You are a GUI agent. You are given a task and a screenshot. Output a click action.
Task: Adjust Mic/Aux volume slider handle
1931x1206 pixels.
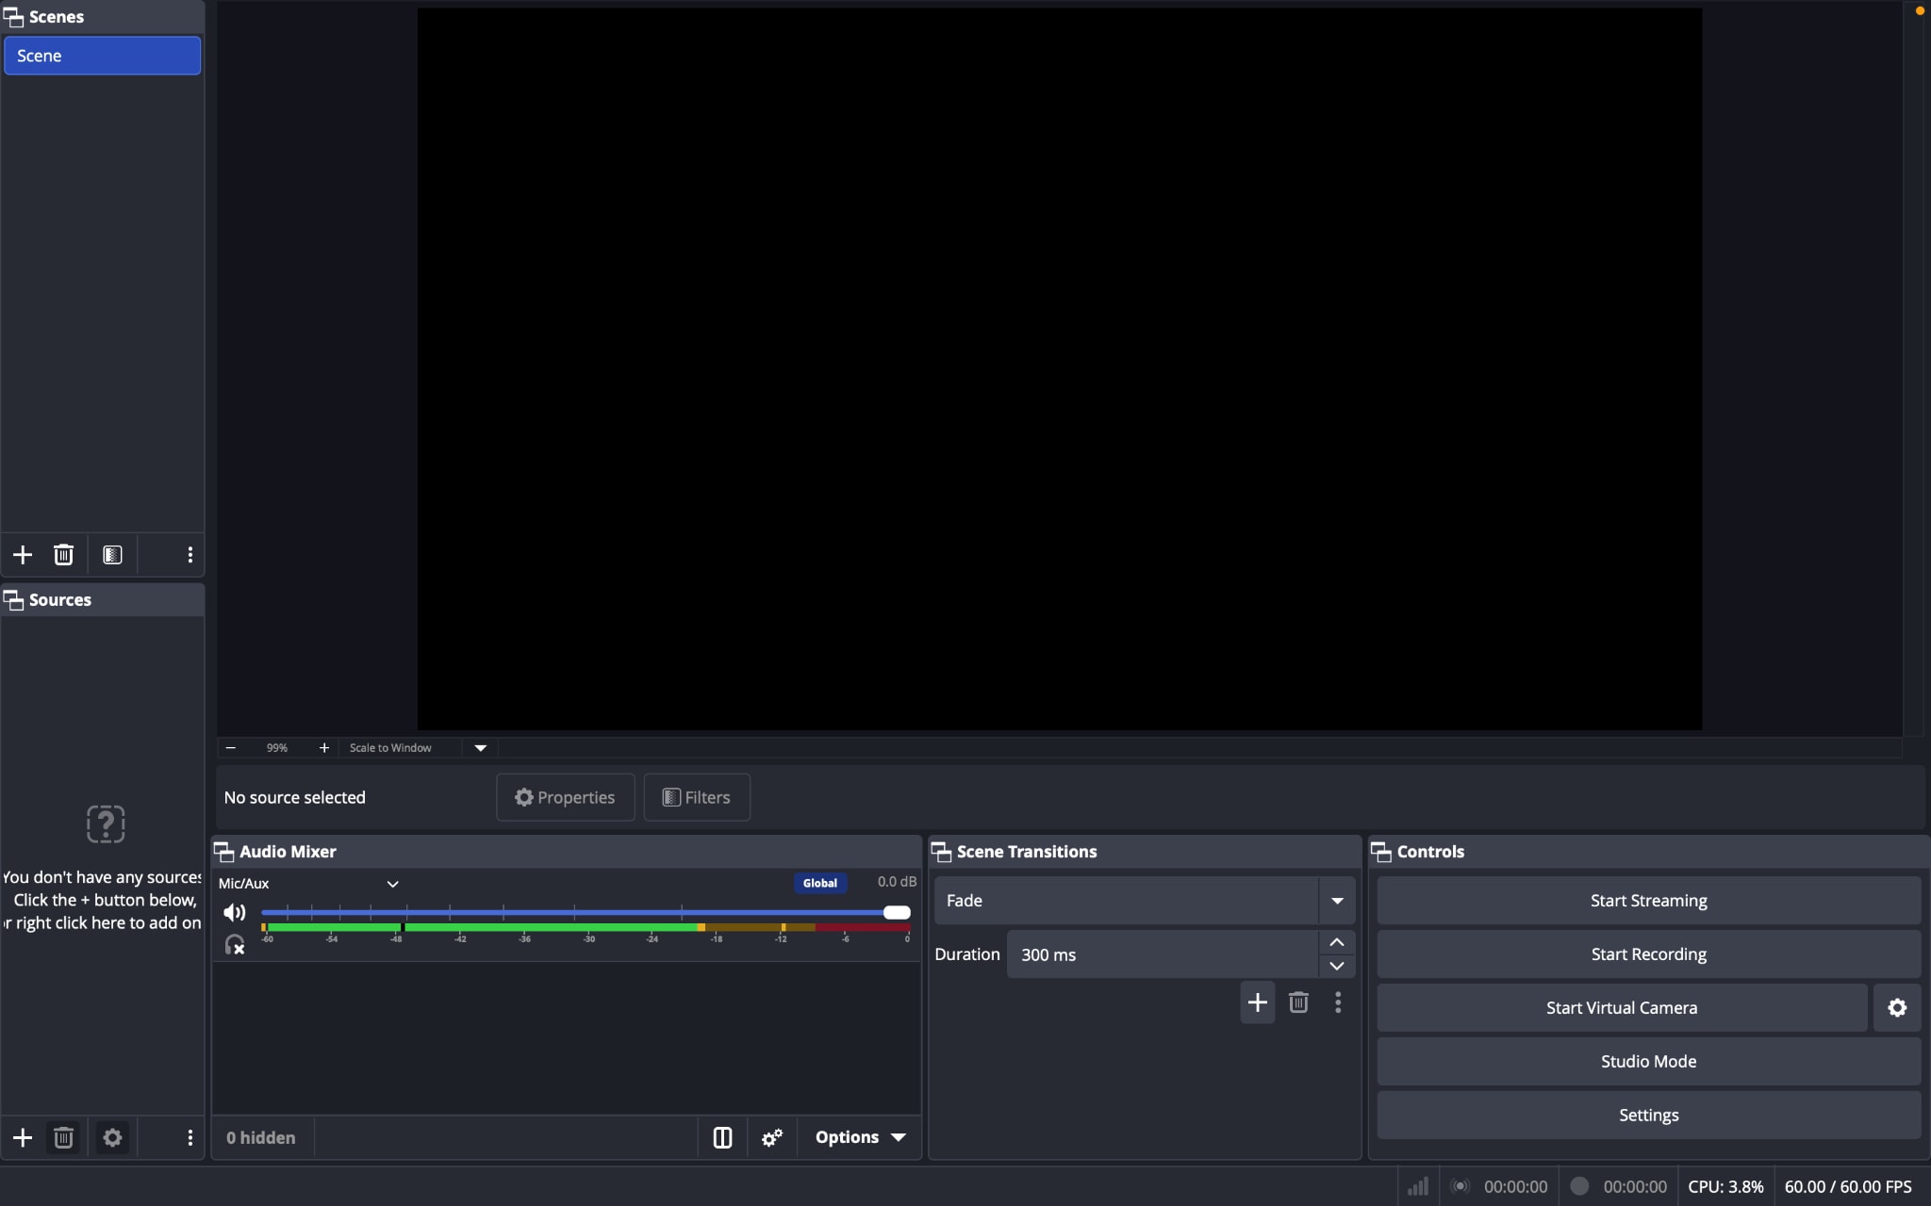[897, 912]
